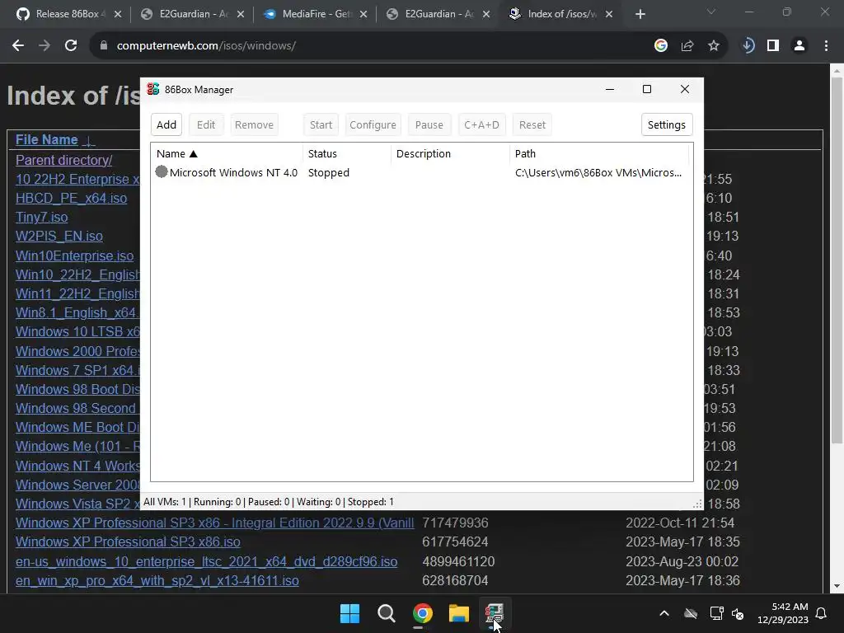
Task: Click the 86Box window resize grip
Action: pos(697,504)
